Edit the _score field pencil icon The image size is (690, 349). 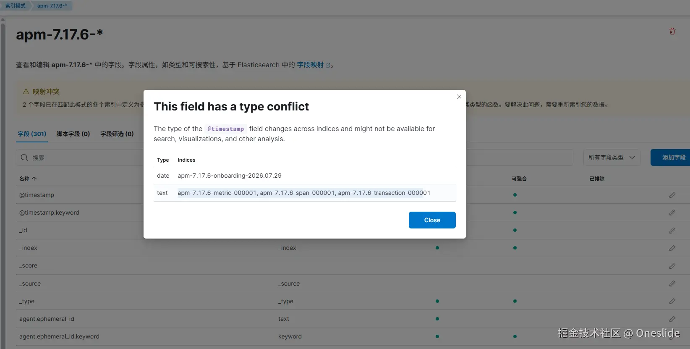click(672, 266)
